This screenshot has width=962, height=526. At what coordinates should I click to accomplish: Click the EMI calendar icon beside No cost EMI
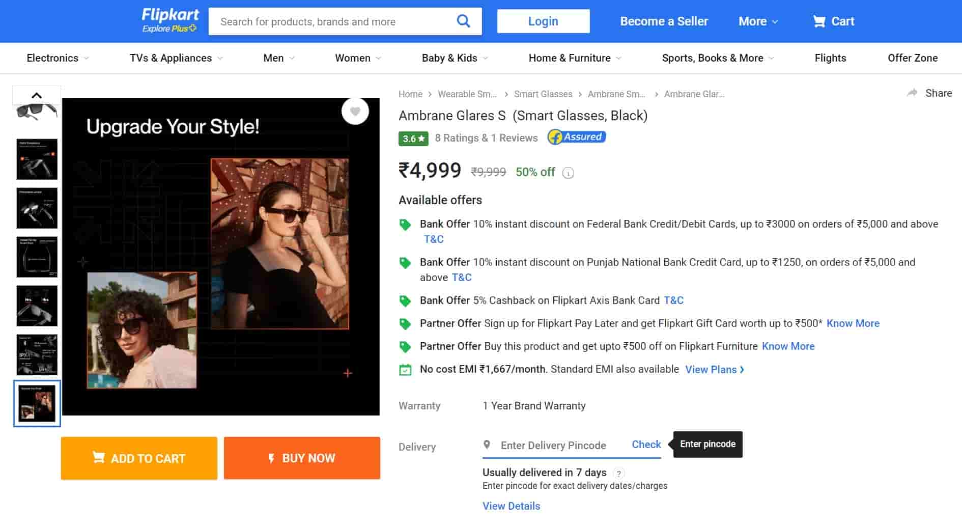(x=404, y=369)
